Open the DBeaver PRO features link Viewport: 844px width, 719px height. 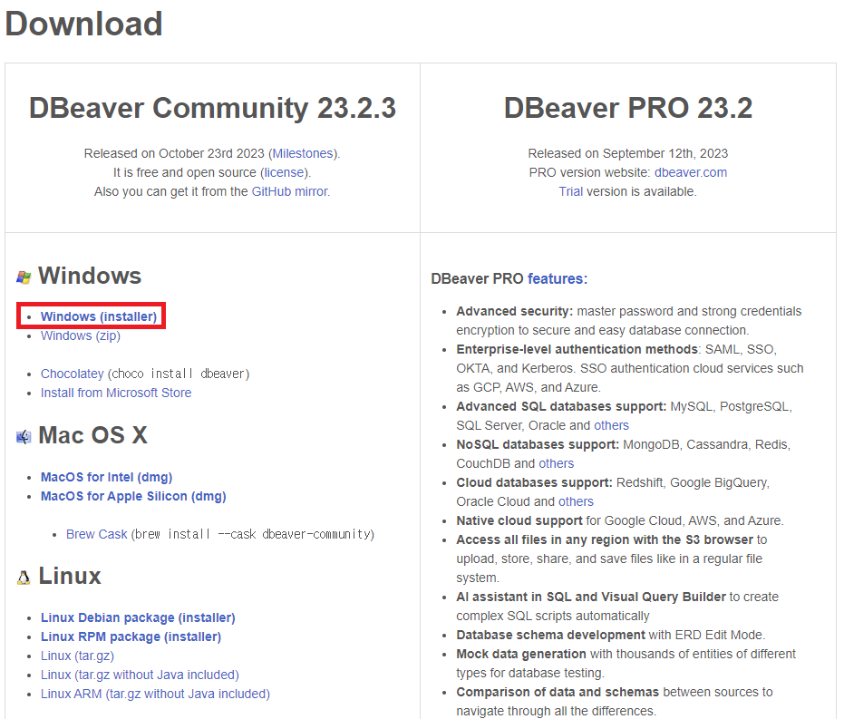558,278
